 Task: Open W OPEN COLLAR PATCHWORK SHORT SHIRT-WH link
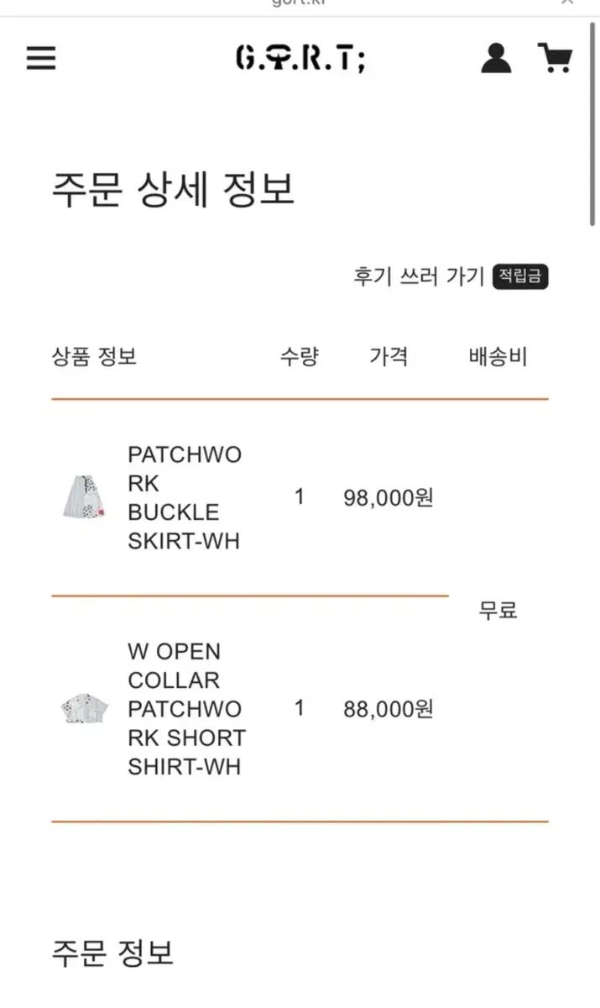(186, 709)
